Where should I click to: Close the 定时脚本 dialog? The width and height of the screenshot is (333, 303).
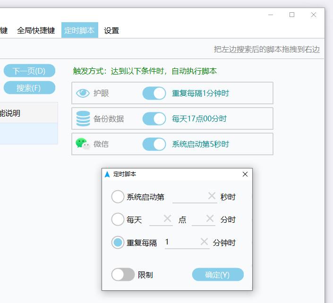(245, 174)
